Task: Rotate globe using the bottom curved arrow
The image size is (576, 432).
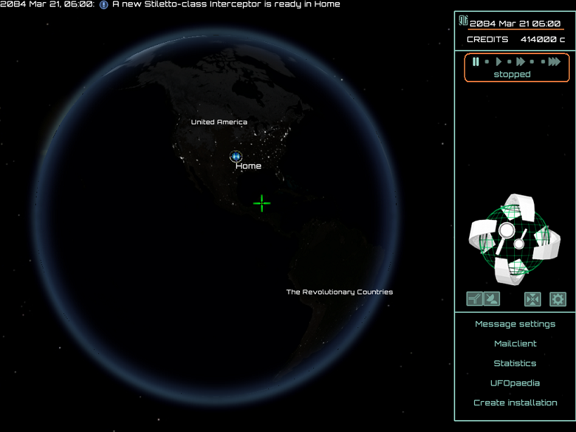Action: coord(510,270)
